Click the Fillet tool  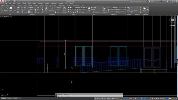37,10
